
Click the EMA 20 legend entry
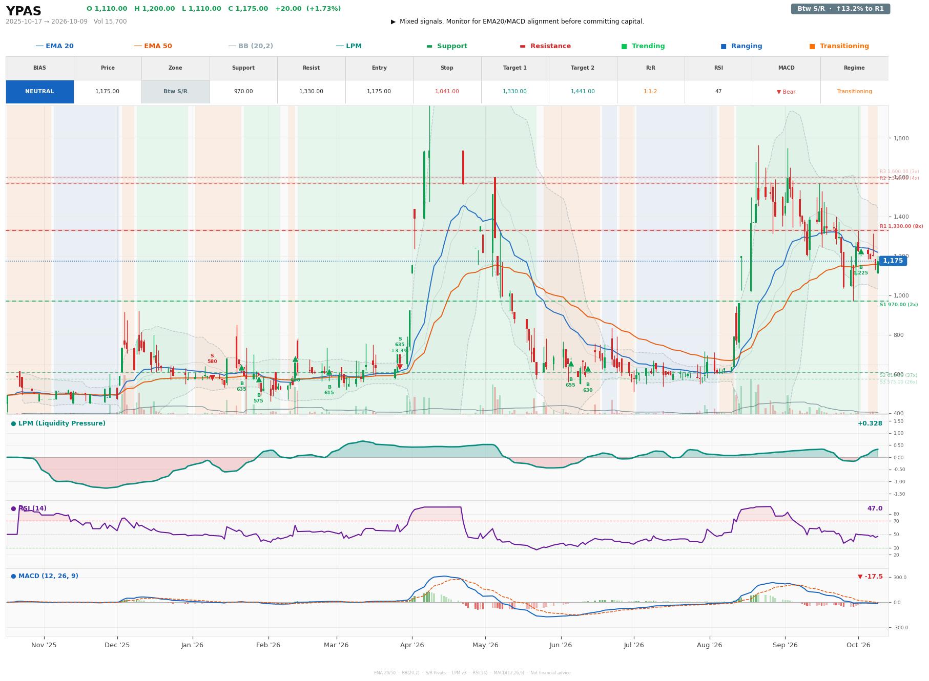pyautogui.click(x=54, y=46)
